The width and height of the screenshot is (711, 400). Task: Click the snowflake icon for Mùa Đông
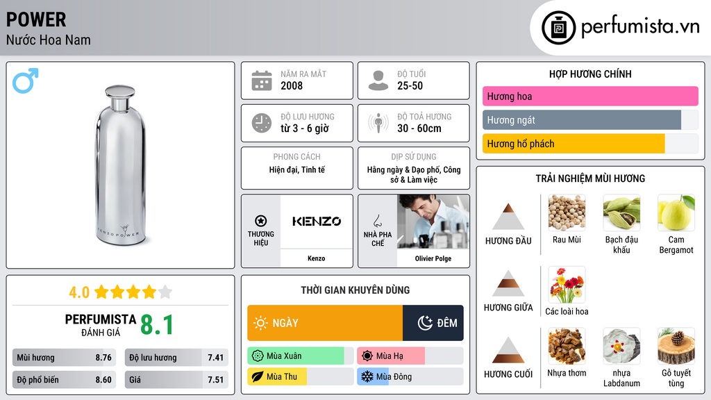(x=367, y=376)
